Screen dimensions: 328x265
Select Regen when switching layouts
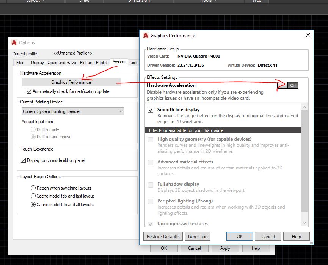(33, 188)
